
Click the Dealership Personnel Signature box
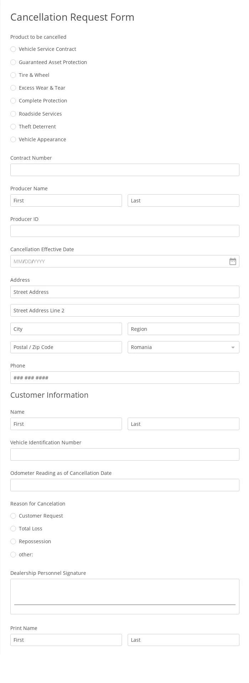pyautogui.click(x=124, y=596)
